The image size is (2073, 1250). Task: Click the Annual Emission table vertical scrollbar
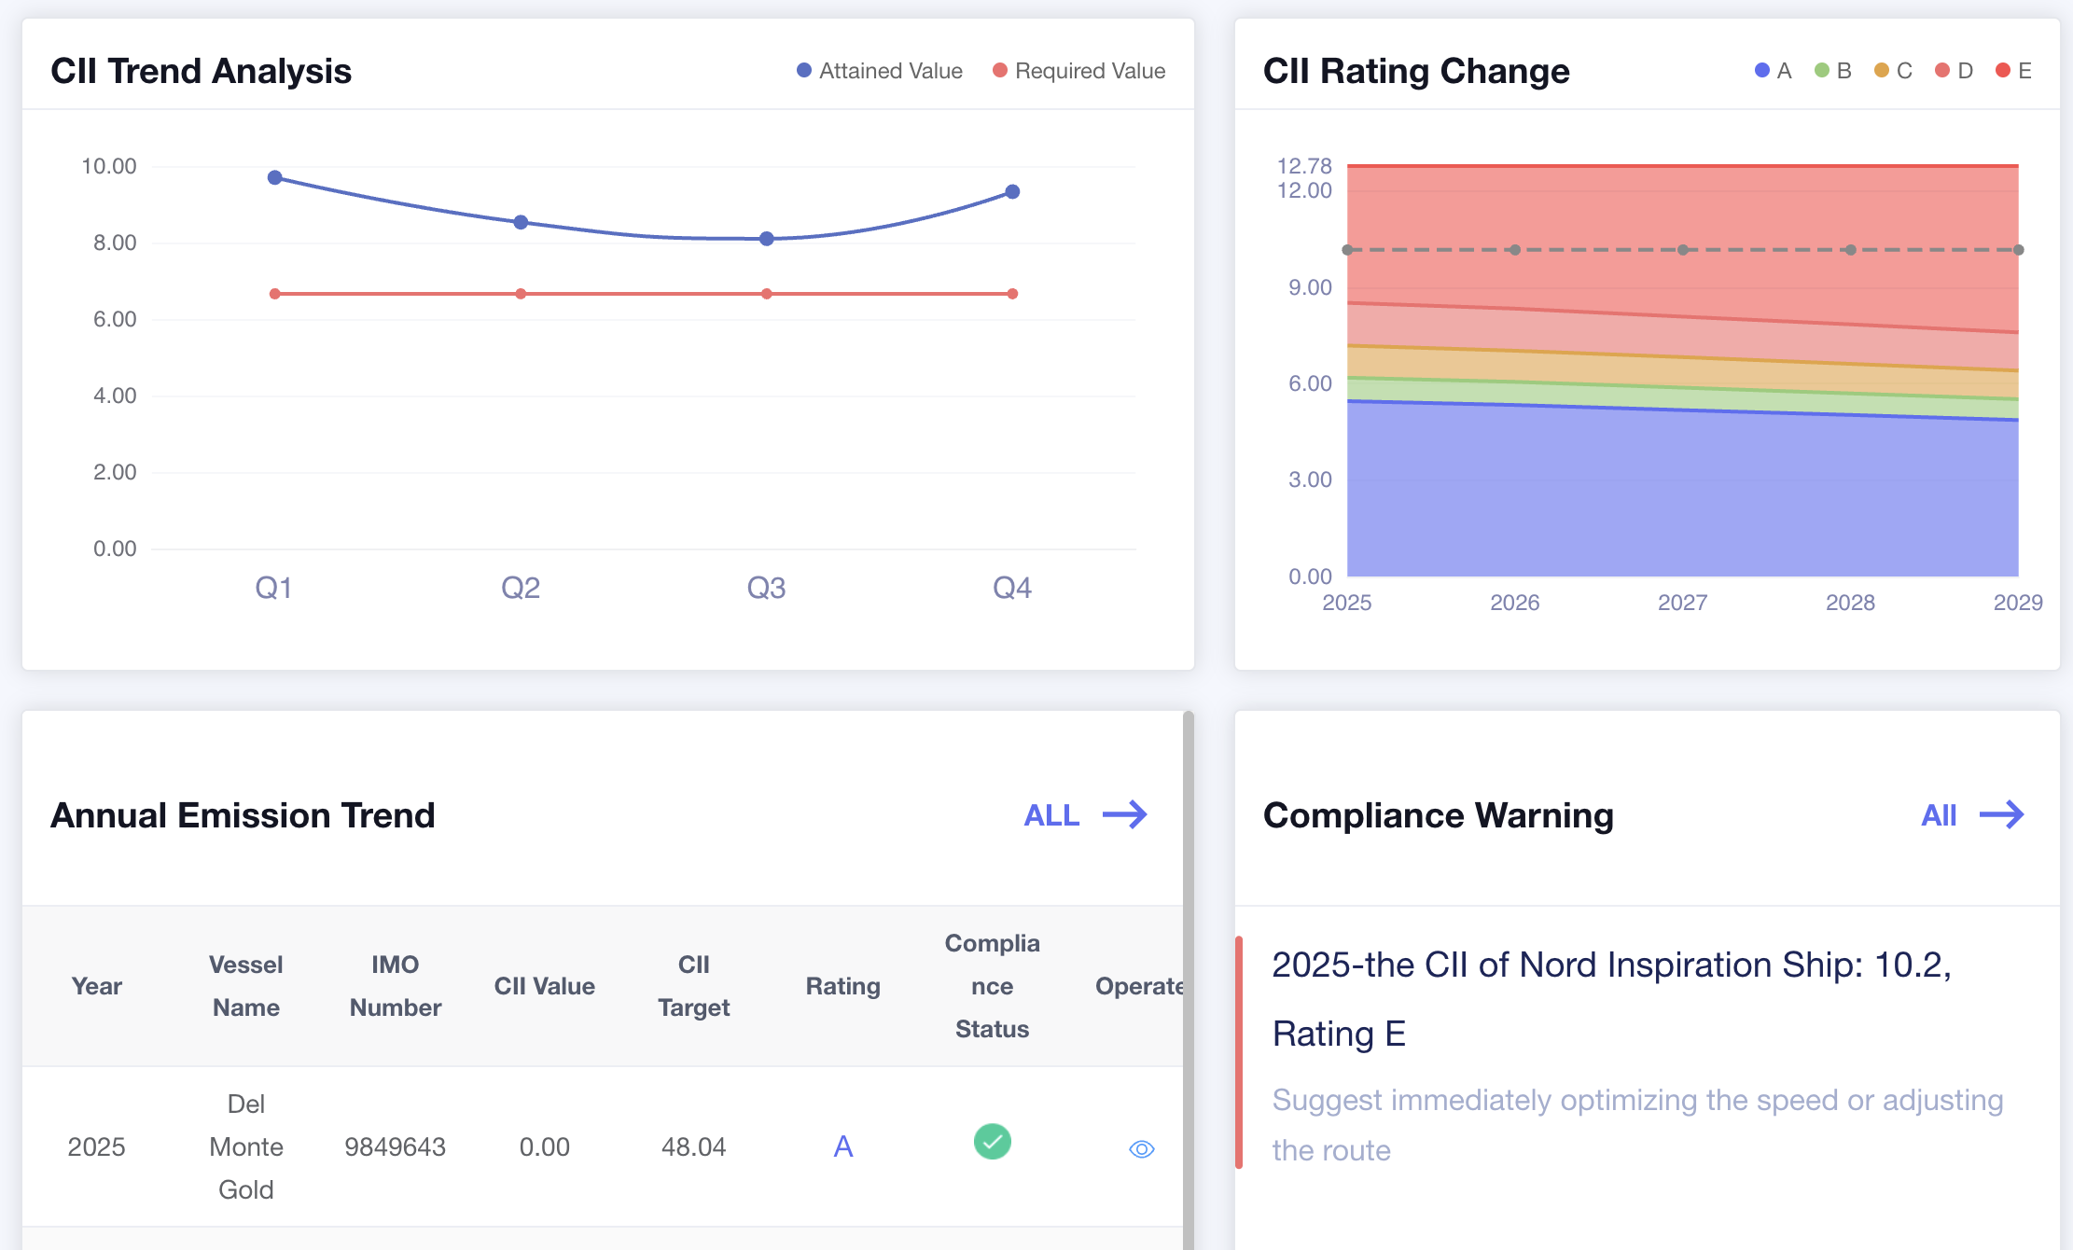click(x=1189, y=979)
